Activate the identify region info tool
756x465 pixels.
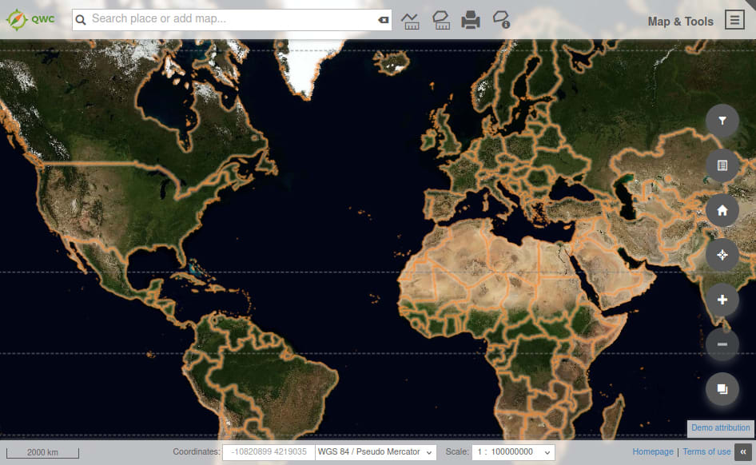(502, 20)
